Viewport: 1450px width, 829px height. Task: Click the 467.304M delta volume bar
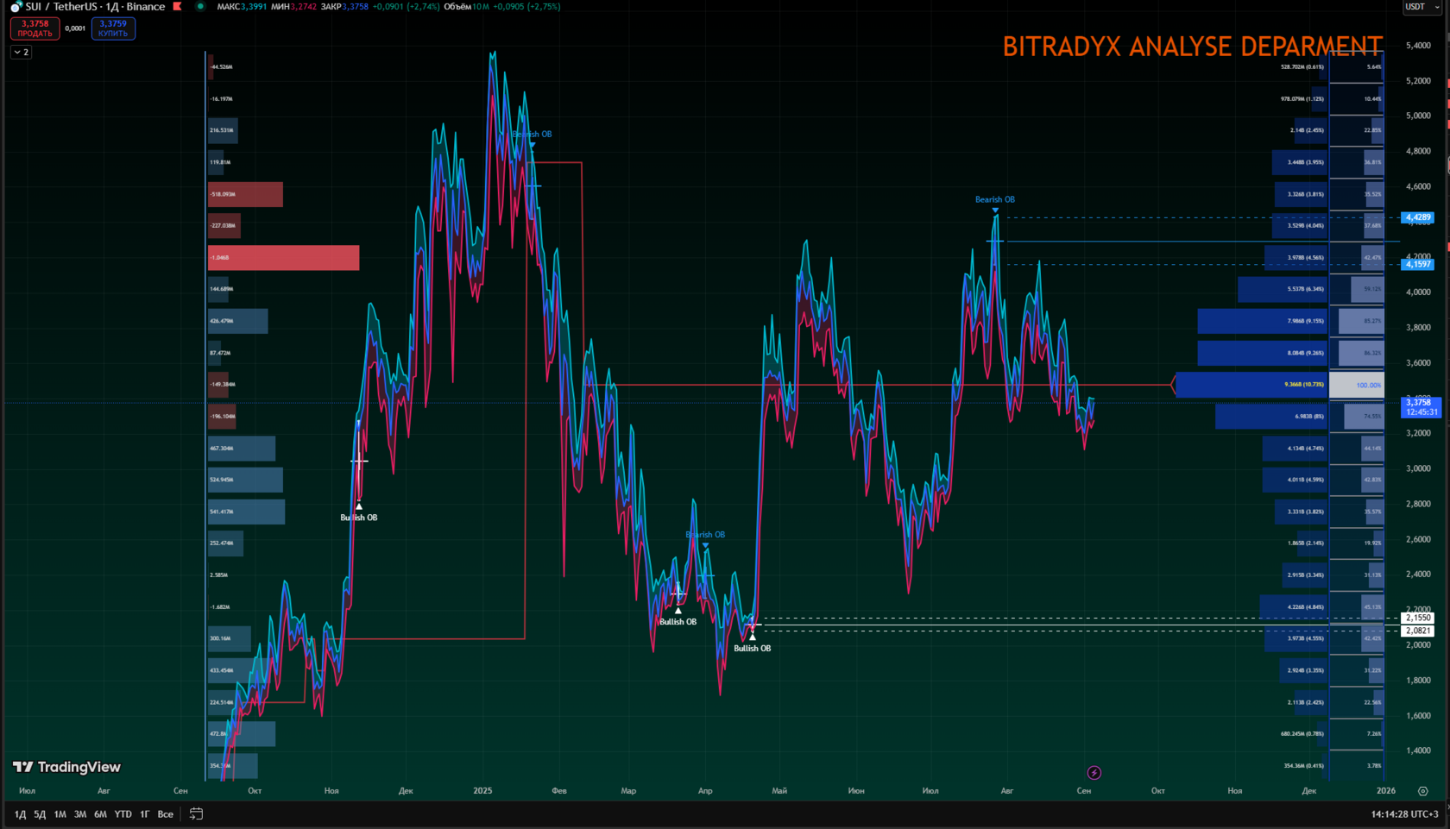[242, 449]
